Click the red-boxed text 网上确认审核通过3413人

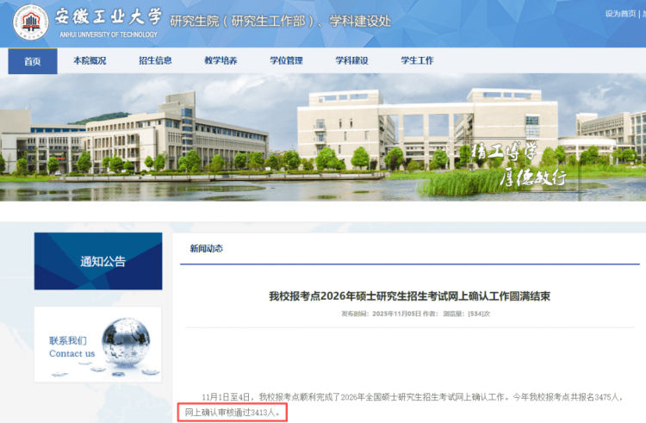pos(233,413)
